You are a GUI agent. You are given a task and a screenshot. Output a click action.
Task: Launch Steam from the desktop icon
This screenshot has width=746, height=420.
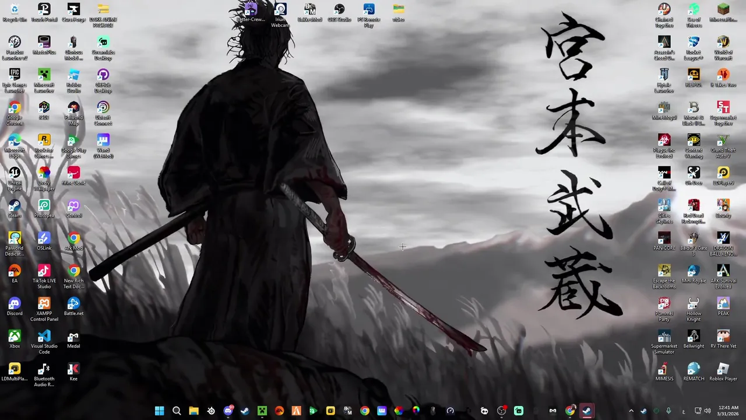15,209
